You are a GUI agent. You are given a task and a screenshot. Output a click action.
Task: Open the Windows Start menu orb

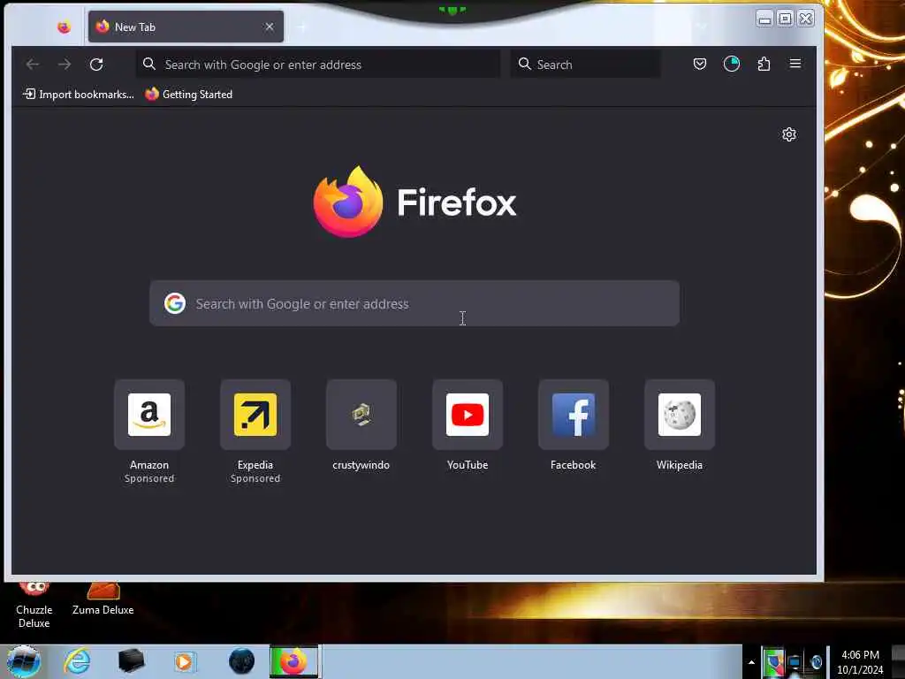point(24,661)
